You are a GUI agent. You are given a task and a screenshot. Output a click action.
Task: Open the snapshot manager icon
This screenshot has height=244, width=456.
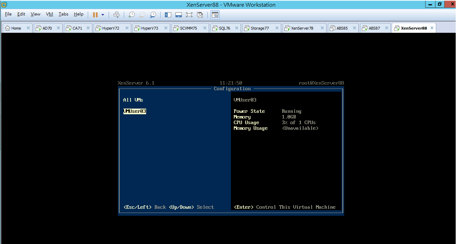153,14
